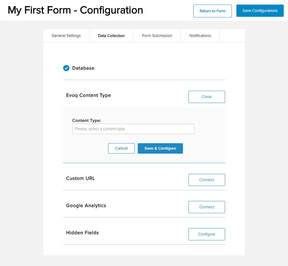Open the Content Type dropdown field

click(x=133, y=129)
